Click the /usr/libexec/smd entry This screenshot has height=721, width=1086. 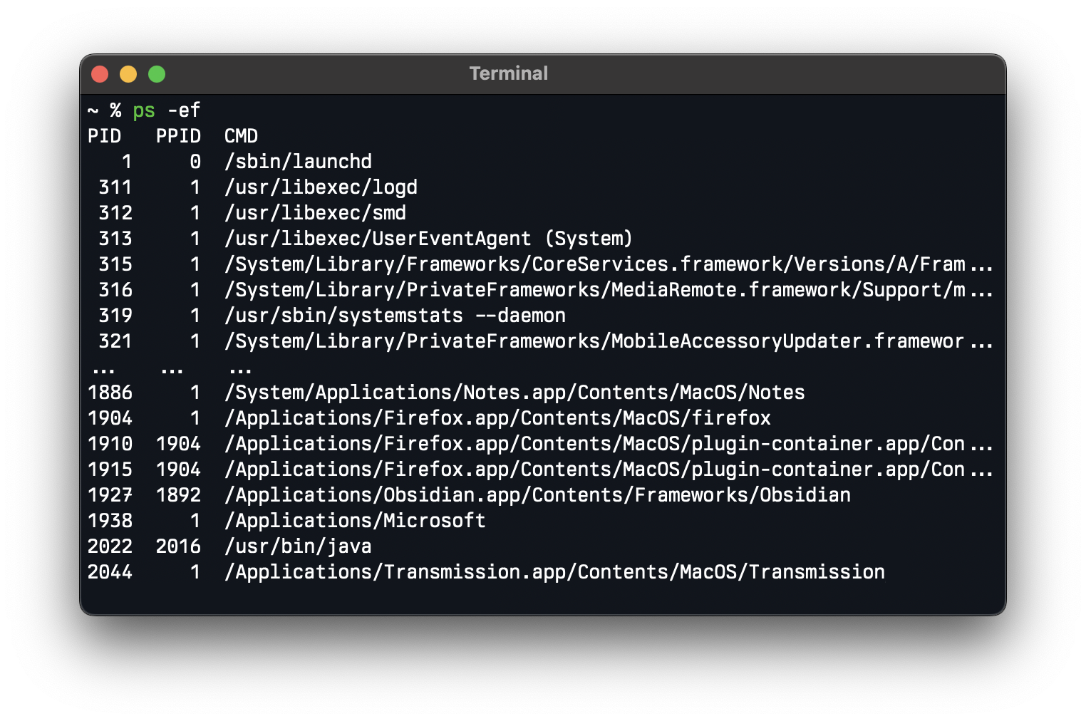pyautogui.click(x=315, y=213)
